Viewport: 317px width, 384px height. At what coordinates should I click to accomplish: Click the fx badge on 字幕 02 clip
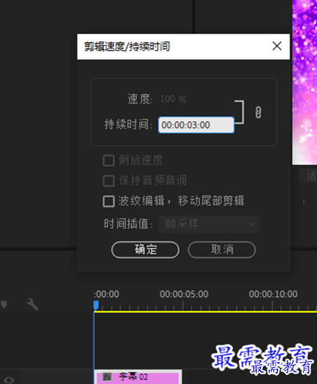coord(107,376)
